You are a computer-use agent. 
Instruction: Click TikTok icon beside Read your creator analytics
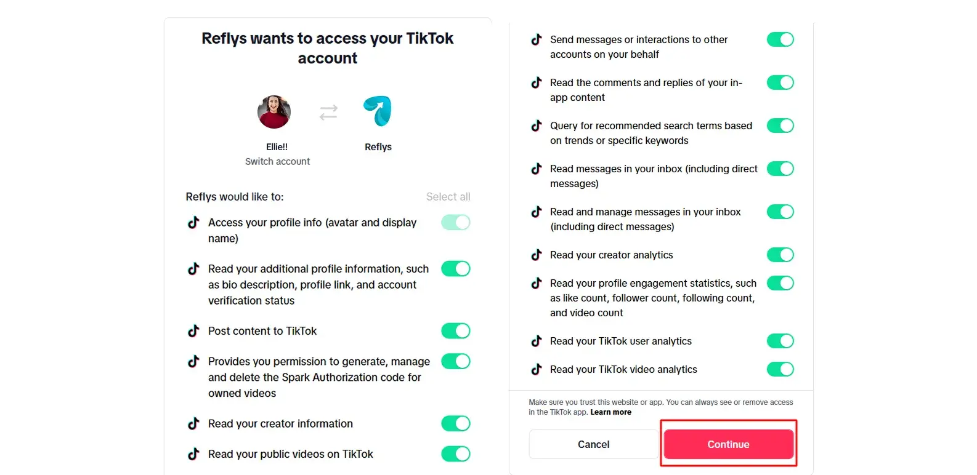[x=537, y=255]
